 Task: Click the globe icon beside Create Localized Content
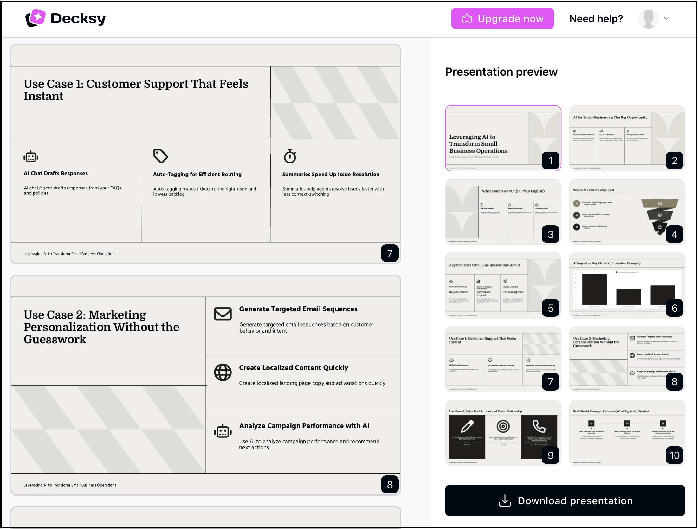223,372
